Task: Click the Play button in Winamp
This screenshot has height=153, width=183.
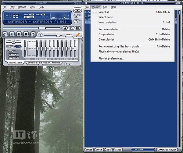Action: pos(12,34)
